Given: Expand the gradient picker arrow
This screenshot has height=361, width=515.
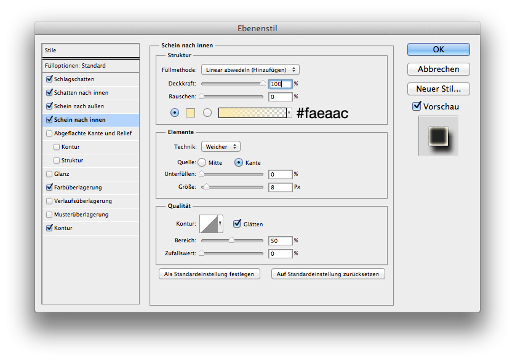Looking at the screenshot, I should [x=289, y=113].
